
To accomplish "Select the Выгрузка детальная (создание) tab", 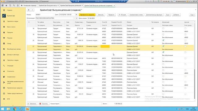I will coord(98,6).
